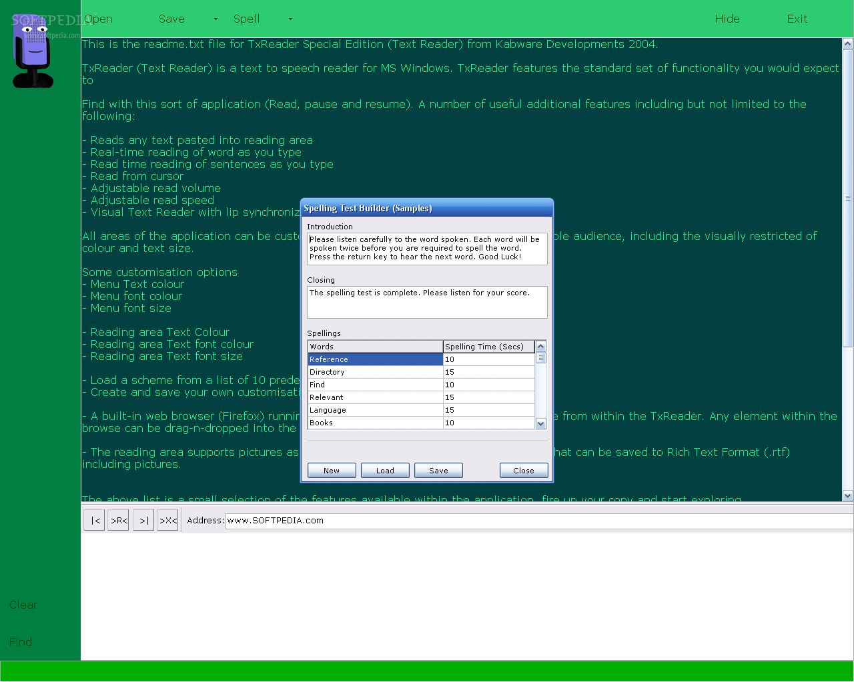Click New button in Spelling Test Builder
854x682 pixels.
tap(332, 471)
